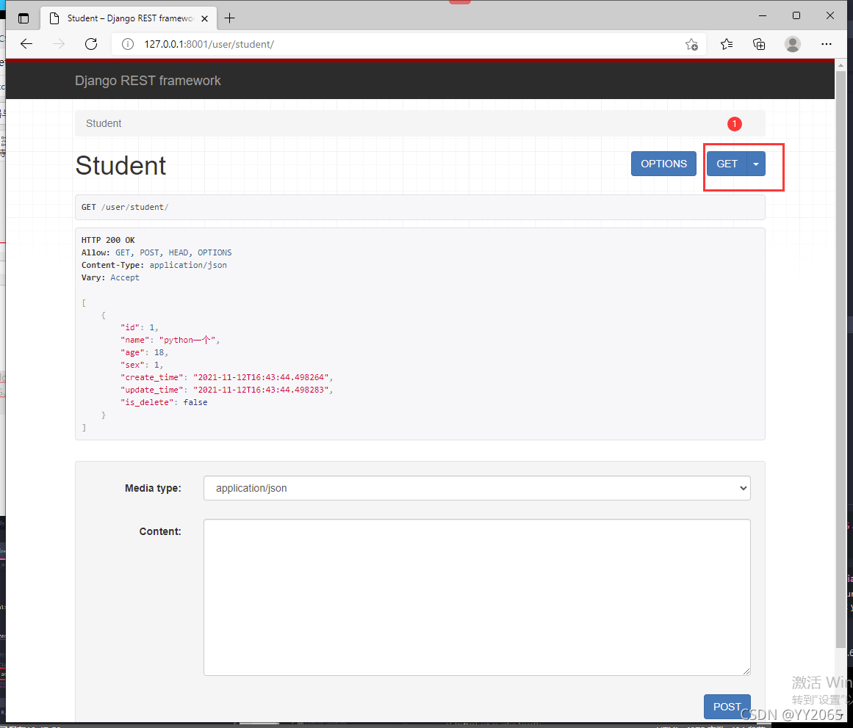853x728 pixels.
Task: Click the 'Allow: GET, POST, HEAD, OPTIONS' header
Action: tap(156, 252)
